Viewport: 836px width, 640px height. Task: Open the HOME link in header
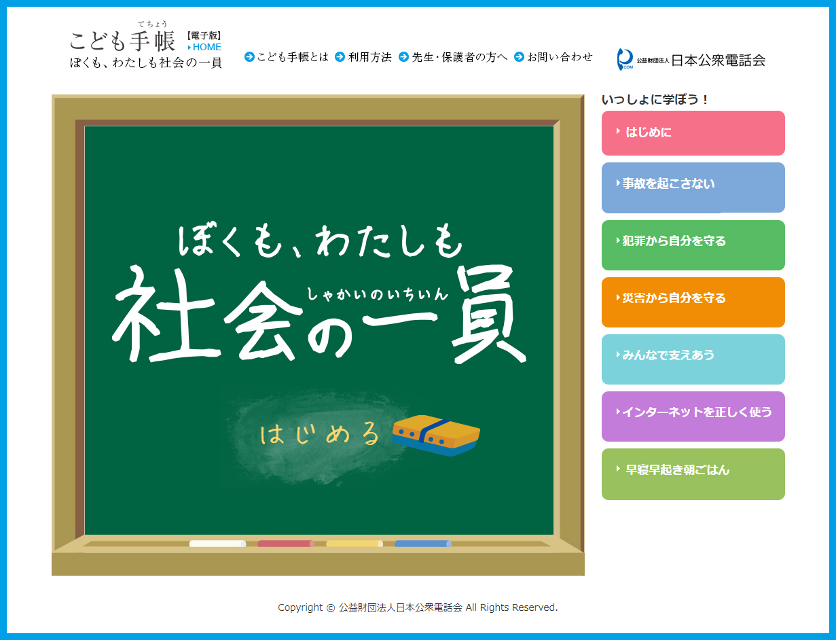206,48
